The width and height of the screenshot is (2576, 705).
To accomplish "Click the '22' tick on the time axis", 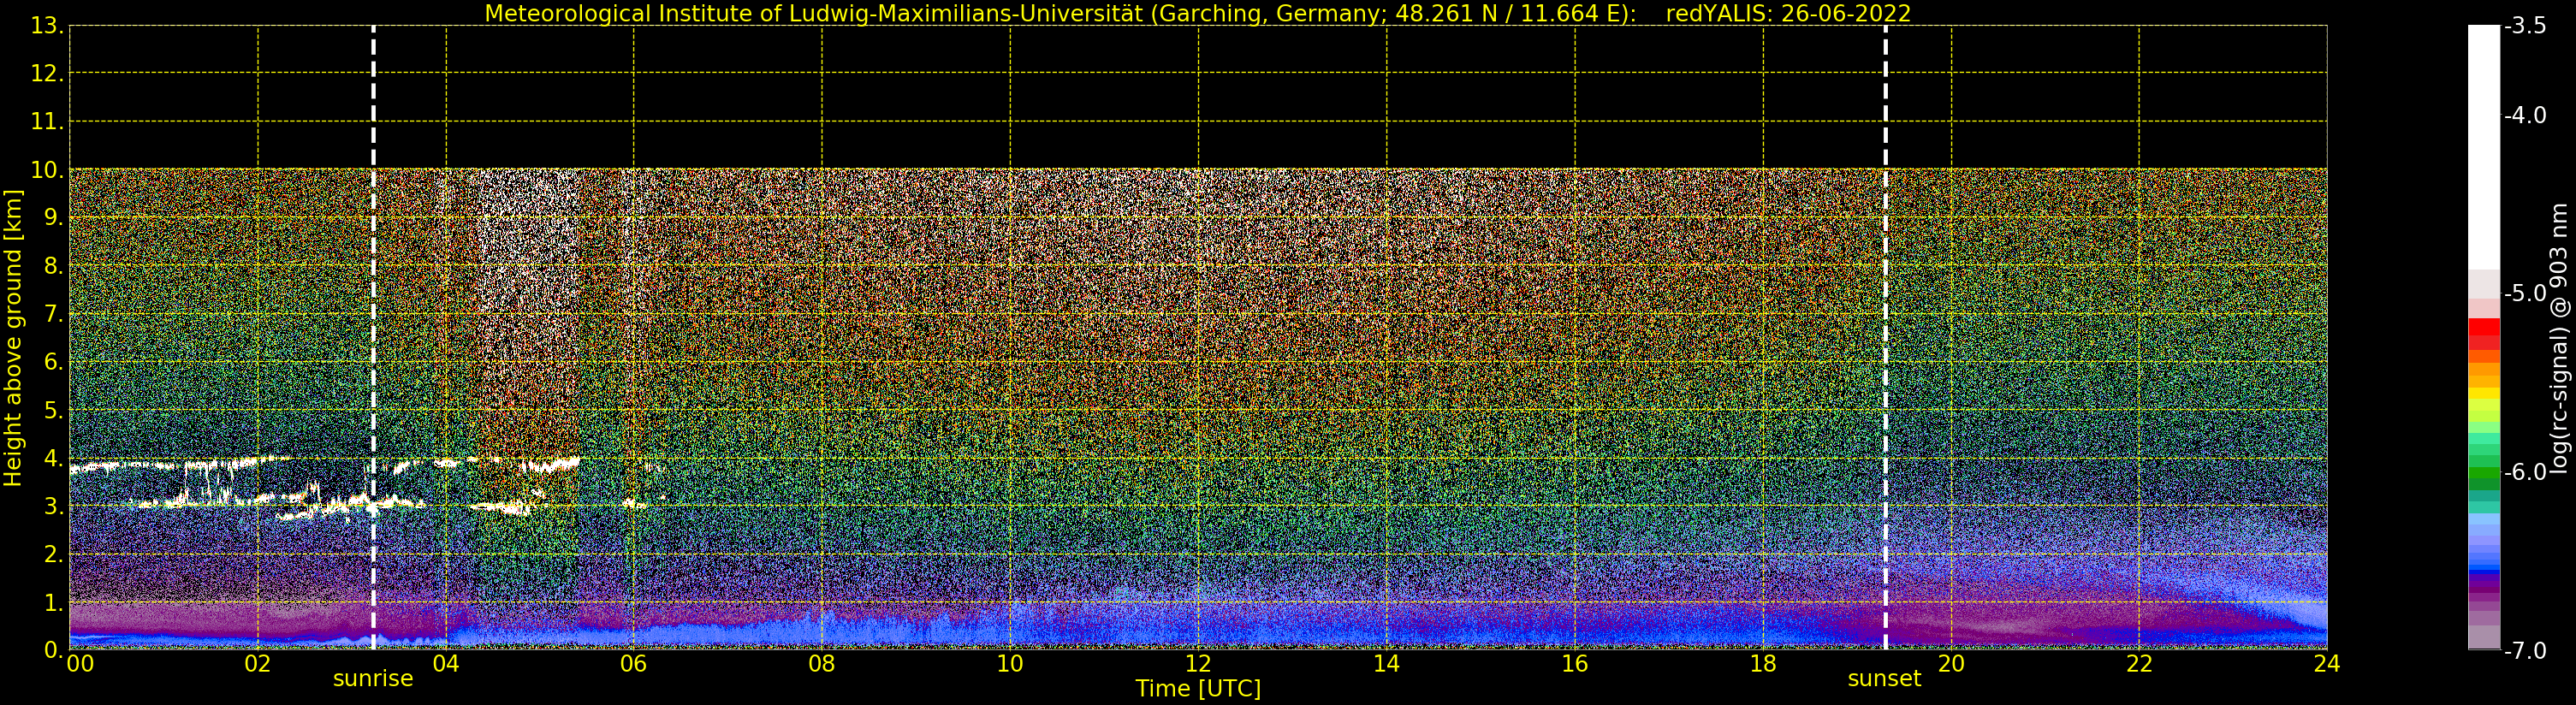I will 2139,664.
